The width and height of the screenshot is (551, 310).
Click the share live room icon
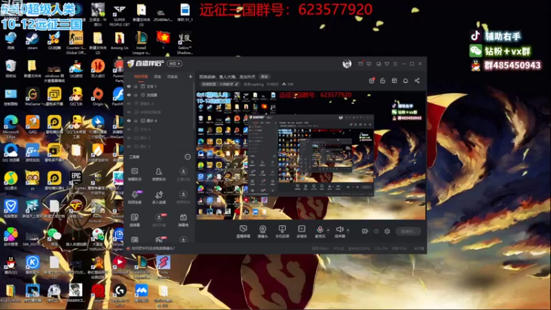(417, 81)
